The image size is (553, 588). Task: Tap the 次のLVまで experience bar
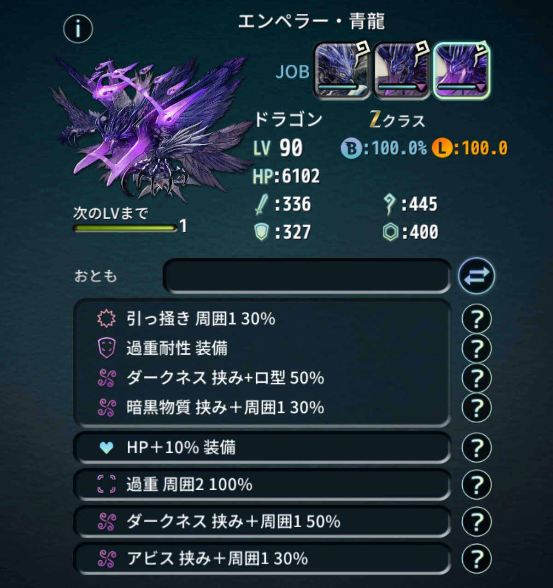click(125, 228)
